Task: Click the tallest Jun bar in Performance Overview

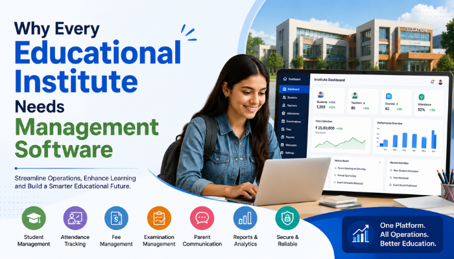Action: click(x=434, y=139)
